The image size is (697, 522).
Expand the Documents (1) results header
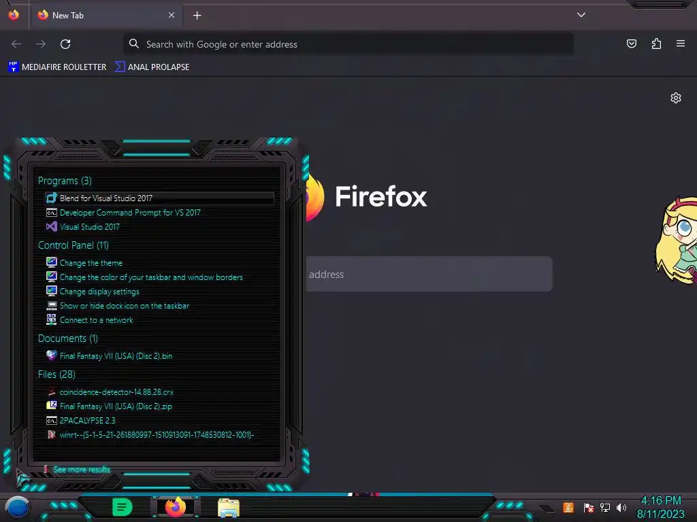point(68,338)
